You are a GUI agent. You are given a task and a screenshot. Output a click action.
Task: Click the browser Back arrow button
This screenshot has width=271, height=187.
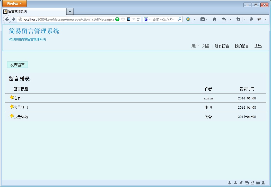click(7, 19)
